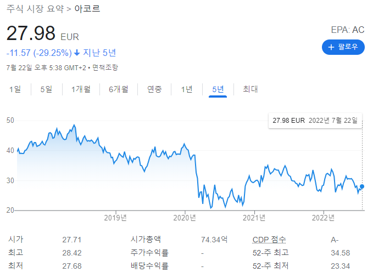Click the current-price dot at chart end

point(362,186)
